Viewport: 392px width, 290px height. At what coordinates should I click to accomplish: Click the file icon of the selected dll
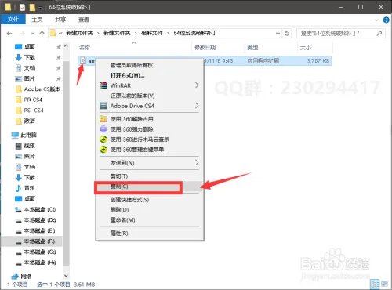point(83,60)
